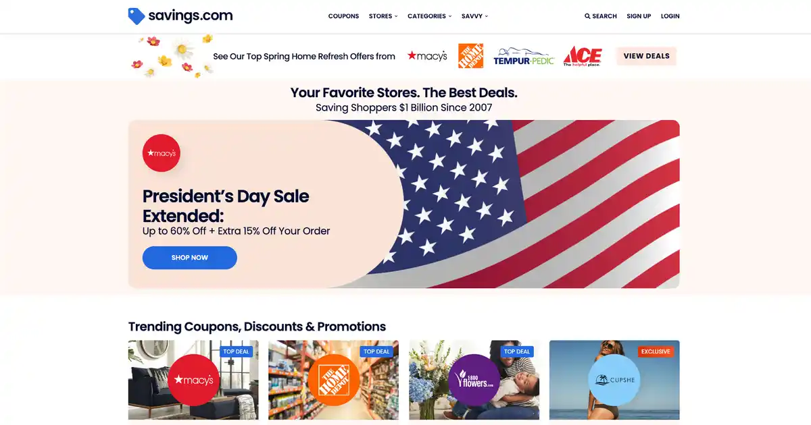Open the Tempur-Pedic logo in banner
811x425 pixels.
pos(524,57)
